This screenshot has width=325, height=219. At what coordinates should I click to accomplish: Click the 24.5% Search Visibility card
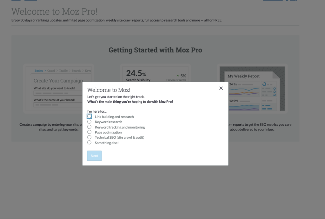155,74
